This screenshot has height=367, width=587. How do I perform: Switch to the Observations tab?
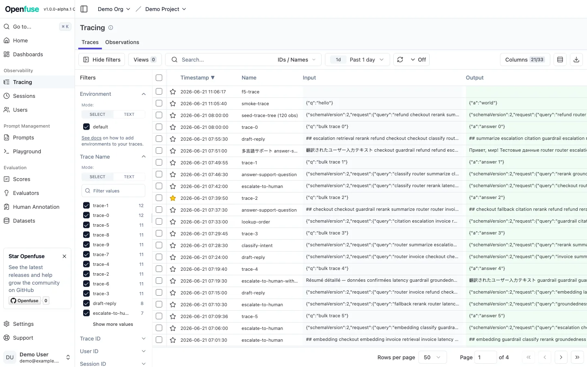click(x=122, y=42)
